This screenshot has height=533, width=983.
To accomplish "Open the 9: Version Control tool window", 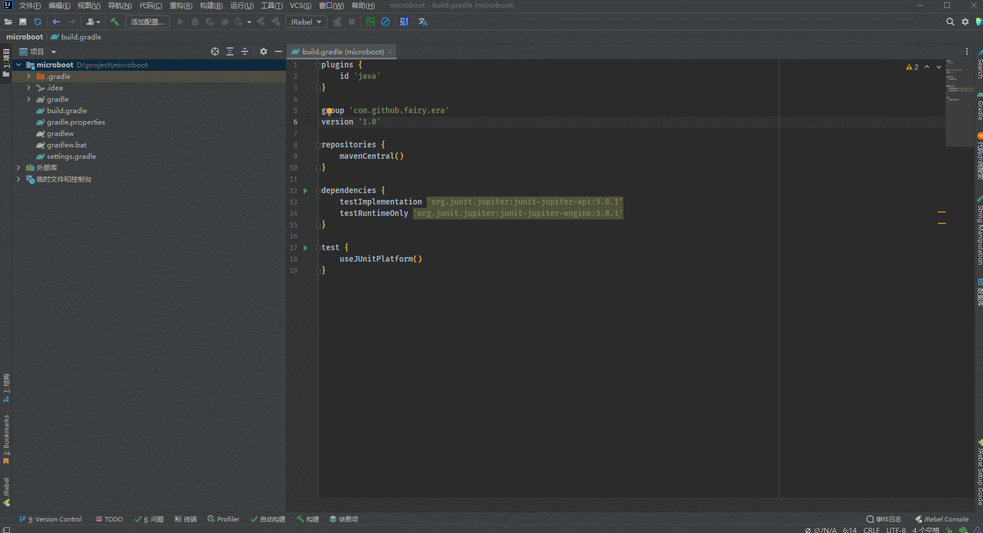I will (51, 519).
